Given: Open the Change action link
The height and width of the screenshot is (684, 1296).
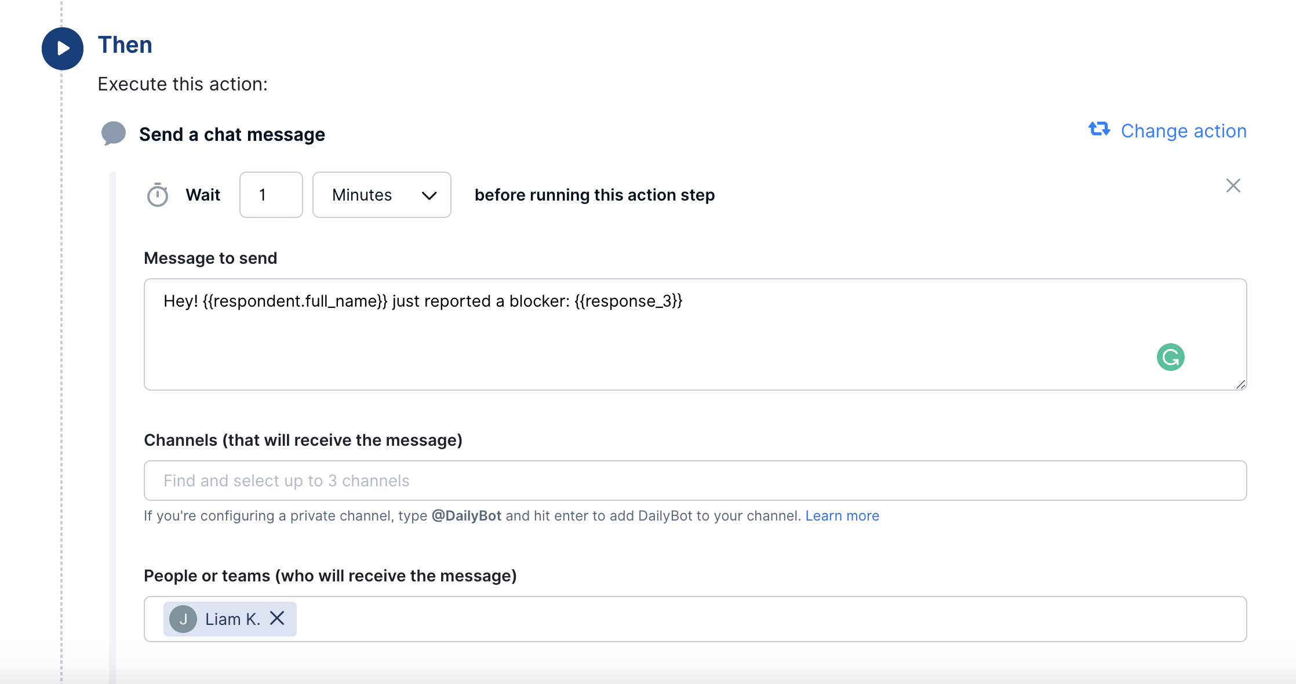Looking at the screenshot, I should pos(1184,131).
